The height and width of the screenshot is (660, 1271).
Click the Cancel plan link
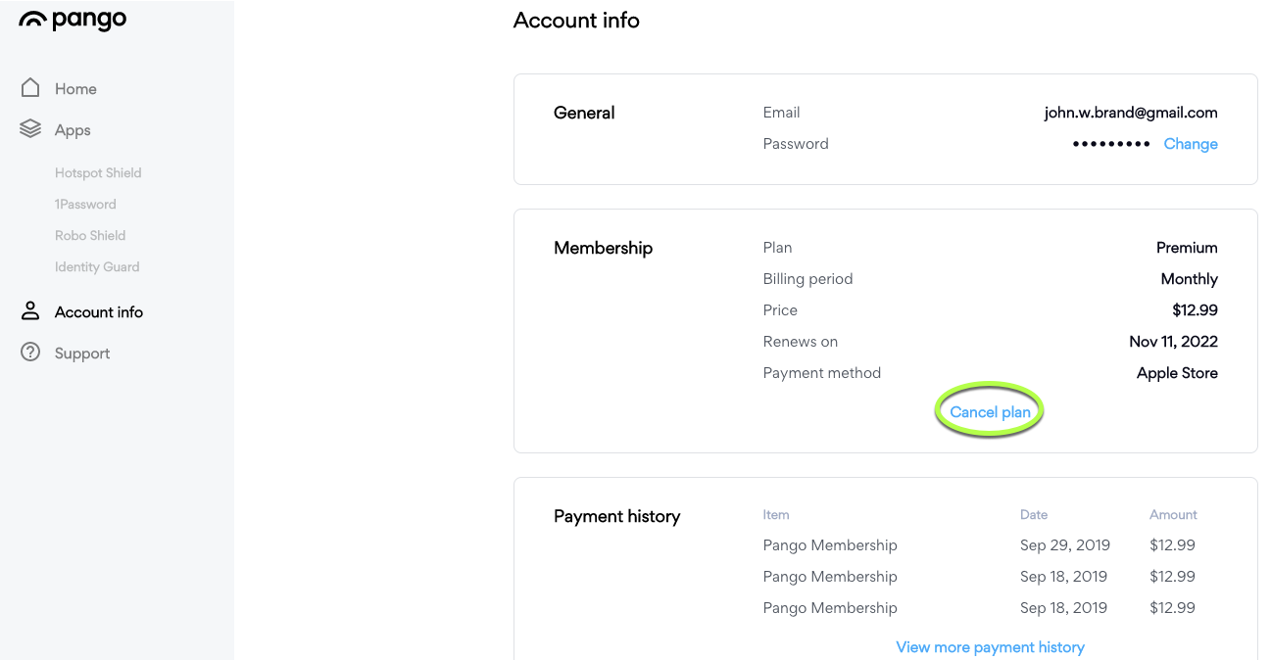click(x=990, y=412)
